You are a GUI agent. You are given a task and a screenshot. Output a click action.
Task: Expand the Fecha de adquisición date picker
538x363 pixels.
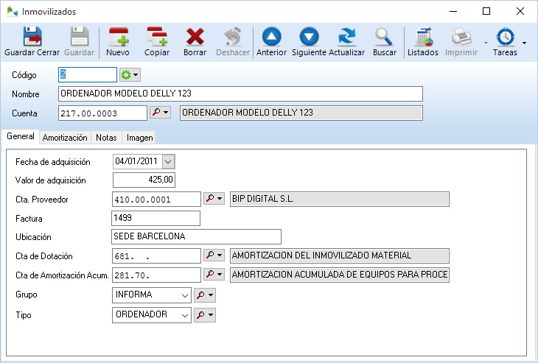[x=168, y=161]
